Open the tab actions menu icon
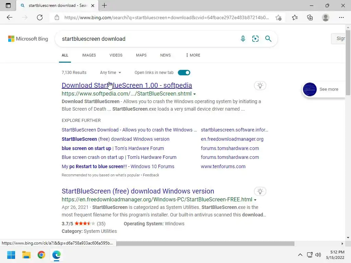Screen dimensions: 351x263 coord(8,5)
